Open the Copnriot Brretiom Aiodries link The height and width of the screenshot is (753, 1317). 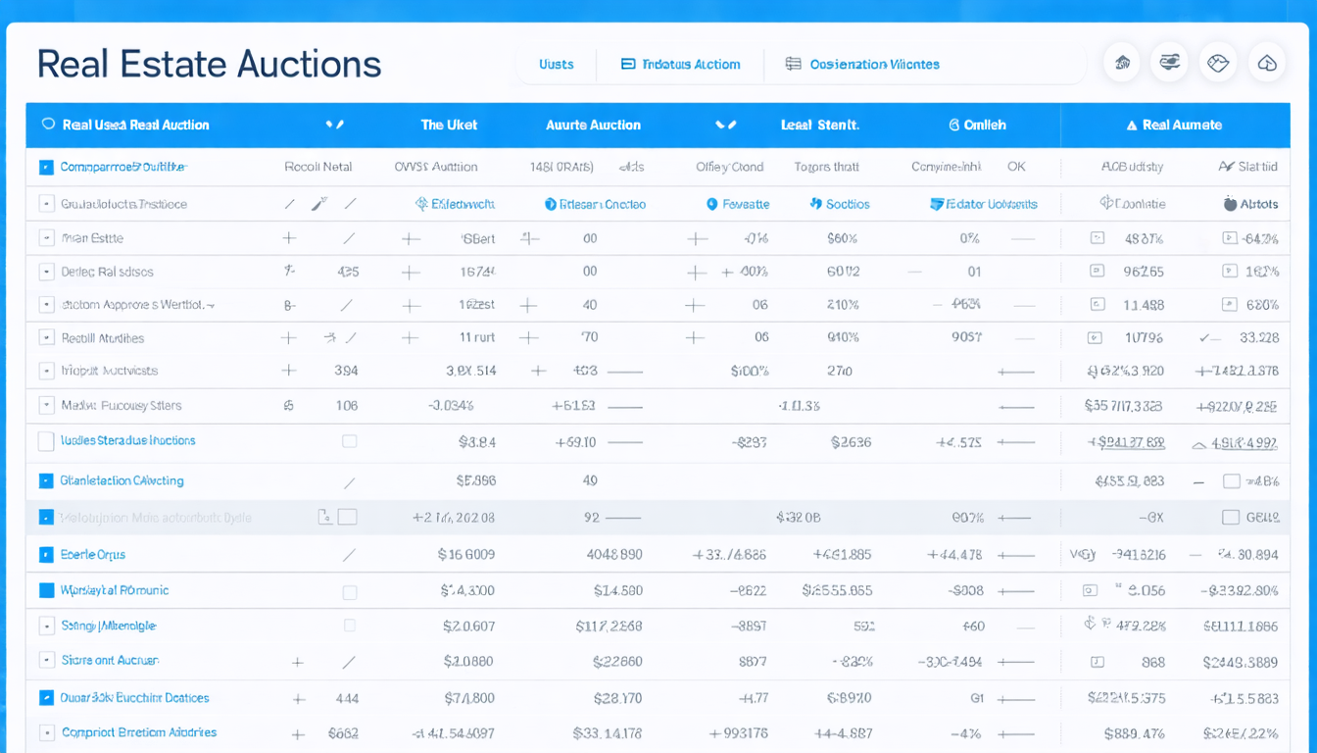pos(139,732)
